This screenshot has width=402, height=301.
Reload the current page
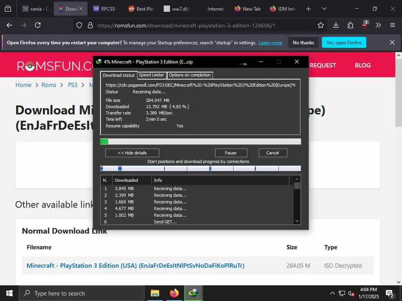[38, 25]
